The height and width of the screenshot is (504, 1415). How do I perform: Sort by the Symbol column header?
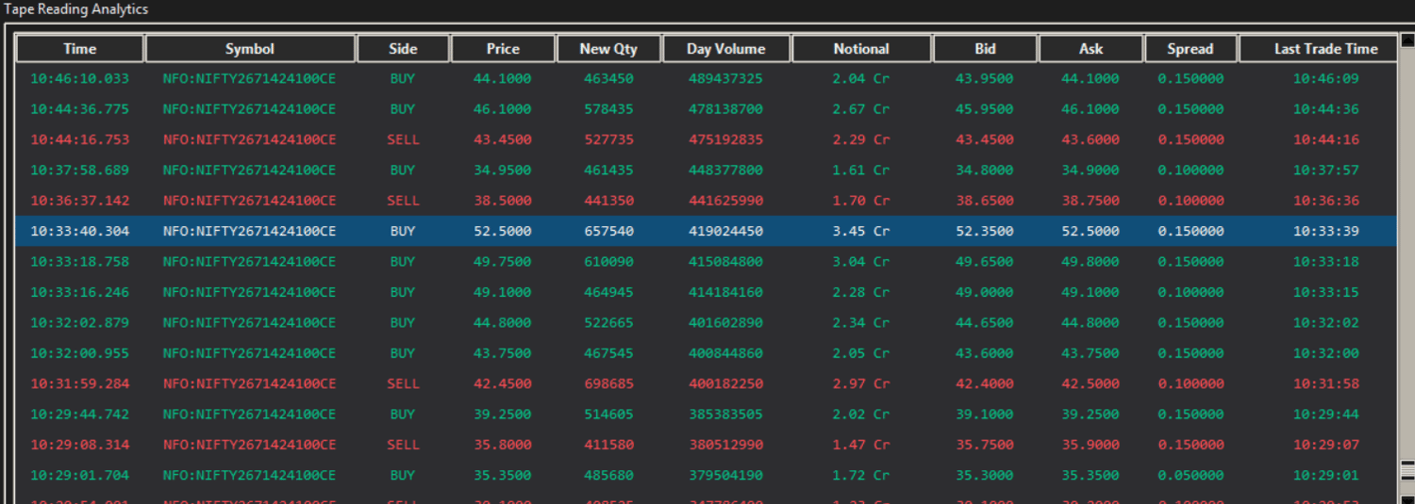click(250, 49)
